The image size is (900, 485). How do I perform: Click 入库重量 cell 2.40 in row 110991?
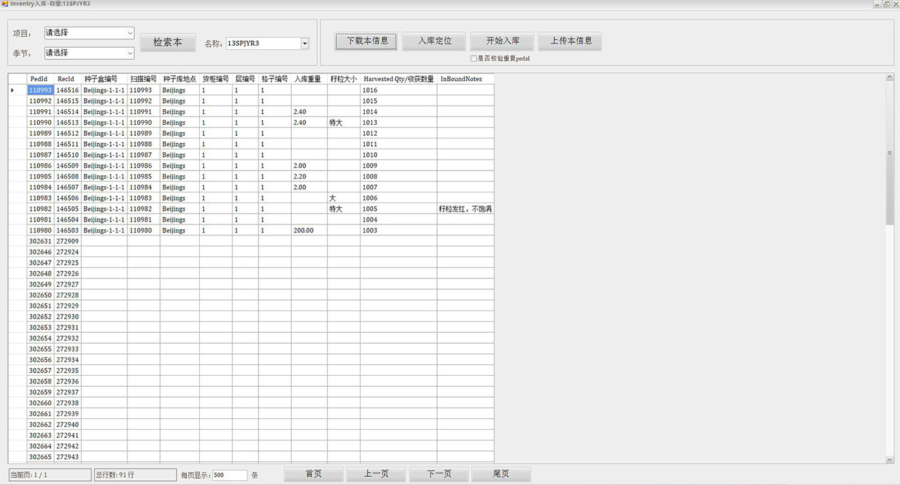click(x=309, y=112)
